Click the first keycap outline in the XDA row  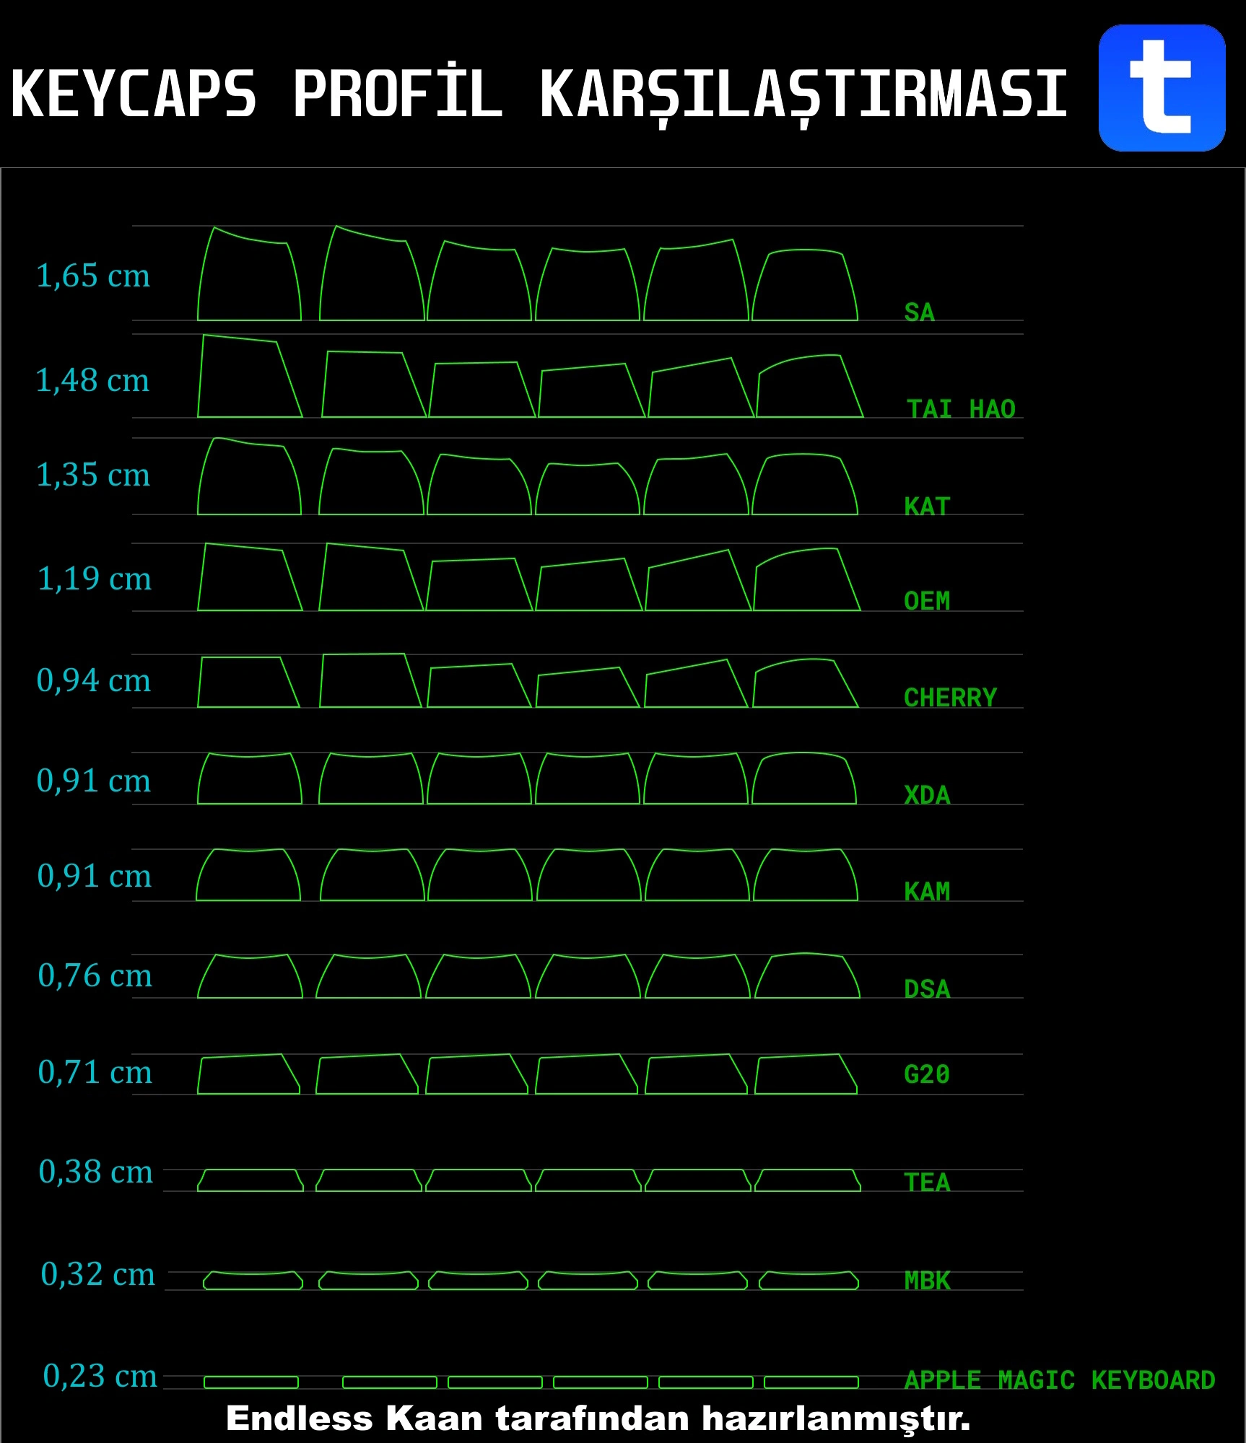[x=250, y=778]
